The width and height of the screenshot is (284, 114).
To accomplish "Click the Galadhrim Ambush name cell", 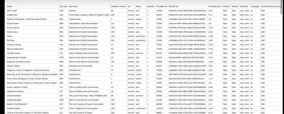I will [x=15, y=91].
